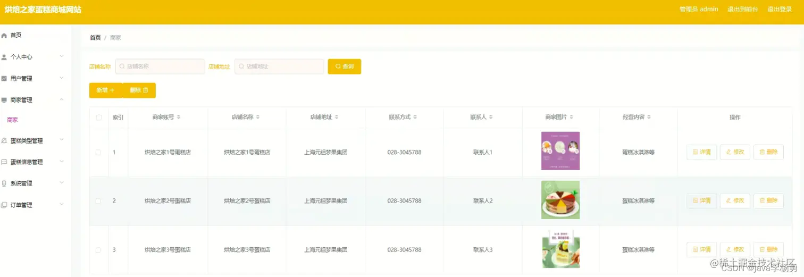Viewport: 804px width, 277px height.
Task: Click the 管理员 admin label
Action: click(699, 9)
